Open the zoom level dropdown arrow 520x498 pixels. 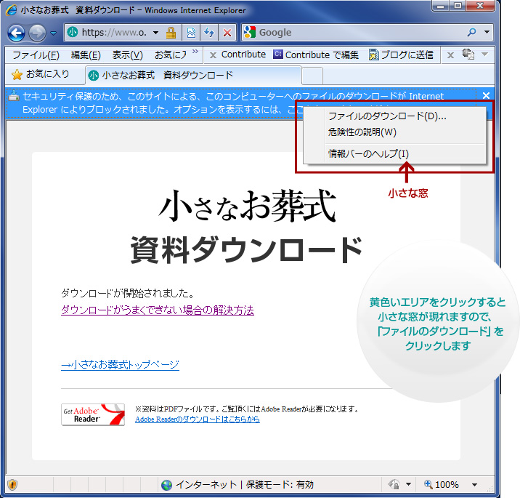pos(474,485)
